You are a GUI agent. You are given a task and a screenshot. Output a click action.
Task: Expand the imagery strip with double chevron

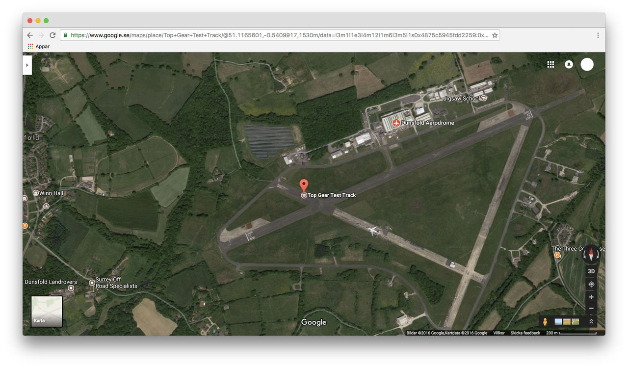tap(591, 322)
